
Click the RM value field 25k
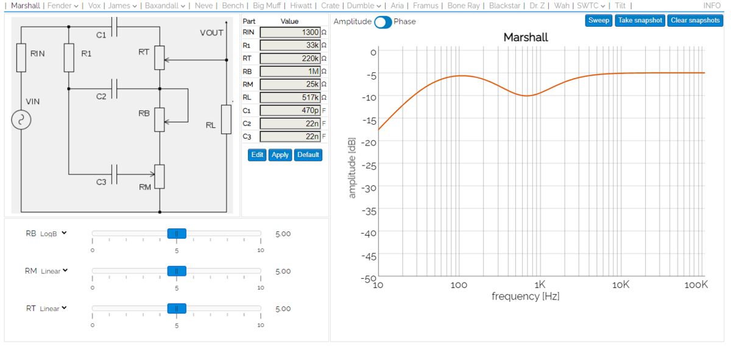click(x=290, y=85)
